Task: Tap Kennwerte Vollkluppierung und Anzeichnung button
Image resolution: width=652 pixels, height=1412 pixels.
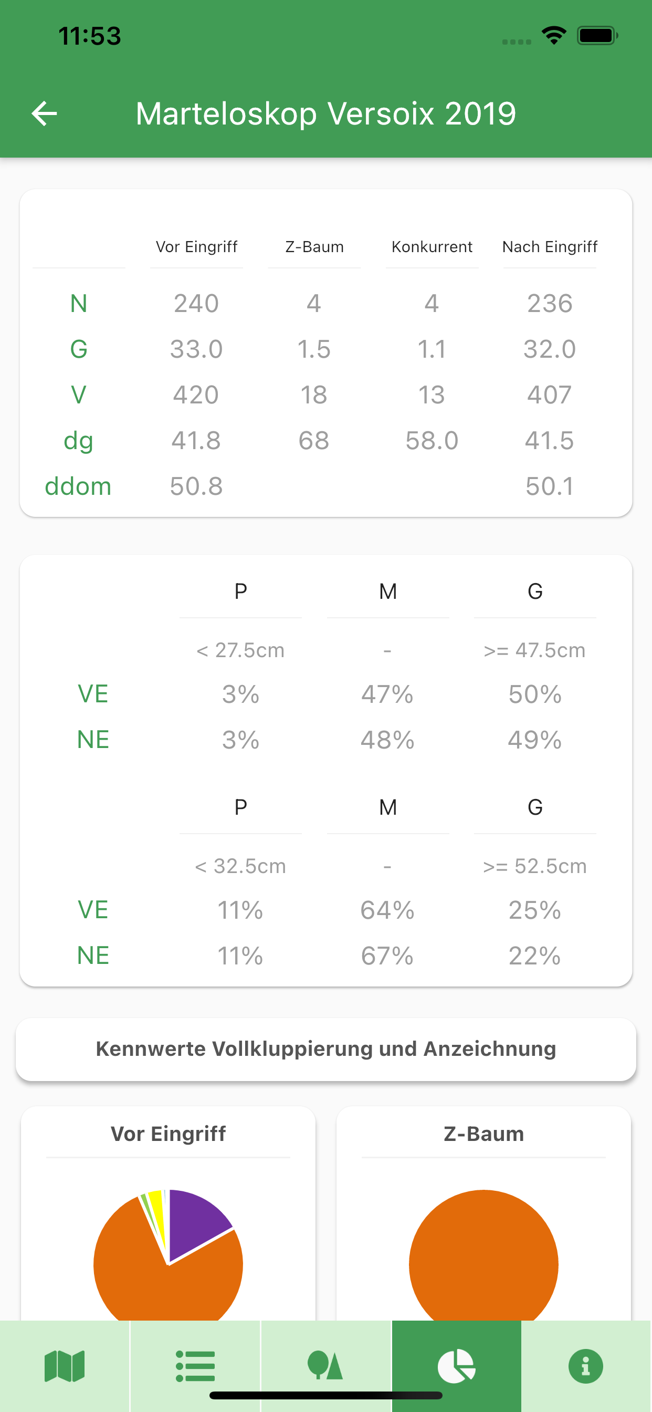Action: point(326,1049)
